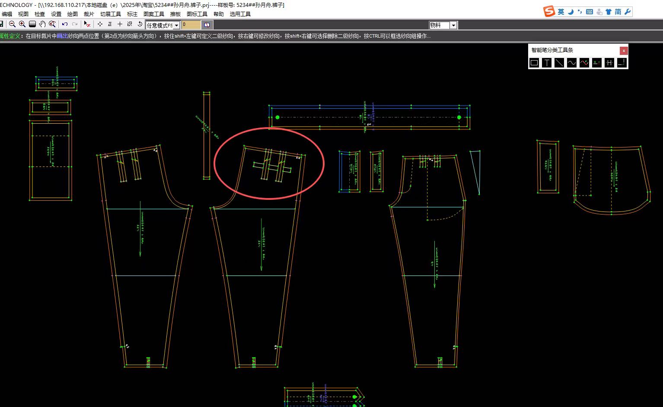
Task: Open the 推板 grading menu
Action: pos(175,14)
